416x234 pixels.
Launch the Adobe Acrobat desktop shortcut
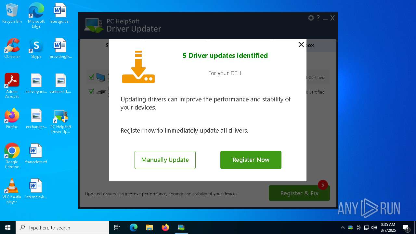point(12,86)
